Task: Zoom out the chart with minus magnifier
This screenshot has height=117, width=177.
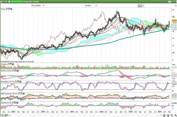Action: 172,115
